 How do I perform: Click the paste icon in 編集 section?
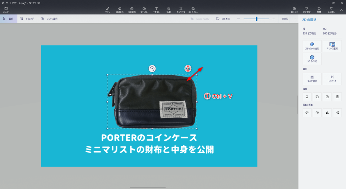(x=327, y=97)
